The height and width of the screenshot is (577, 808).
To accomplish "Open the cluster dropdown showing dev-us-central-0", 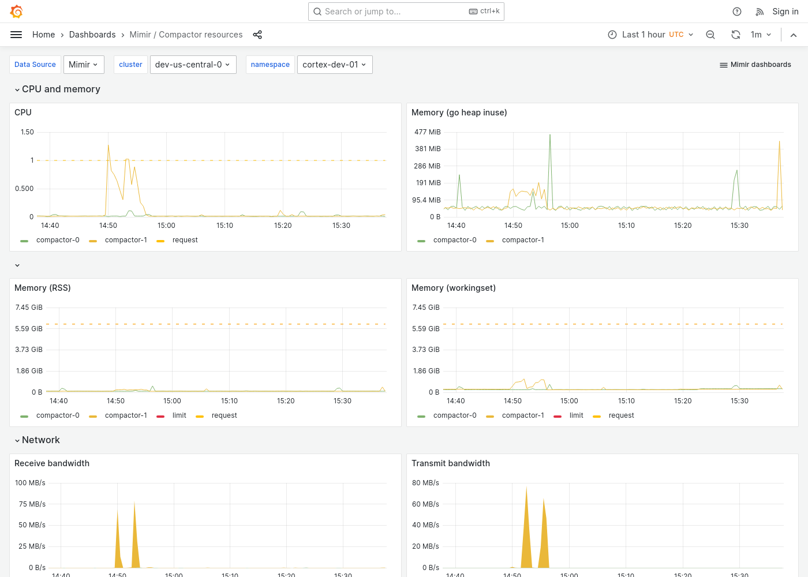I will (x=193, y=65).
